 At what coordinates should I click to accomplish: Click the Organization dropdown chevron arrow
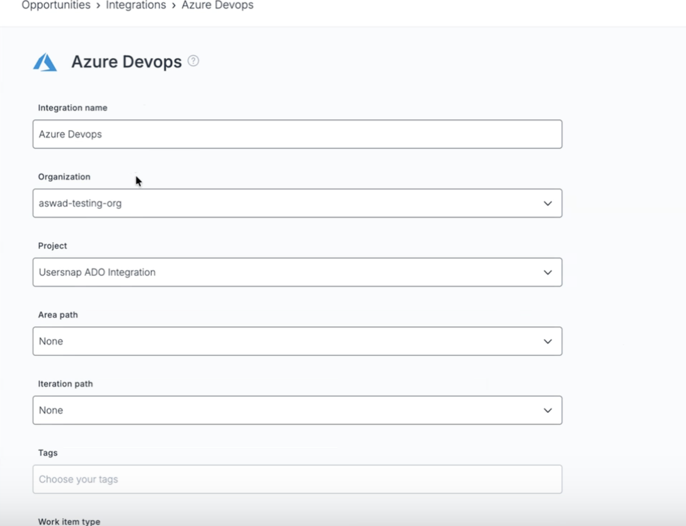point(548,203)
